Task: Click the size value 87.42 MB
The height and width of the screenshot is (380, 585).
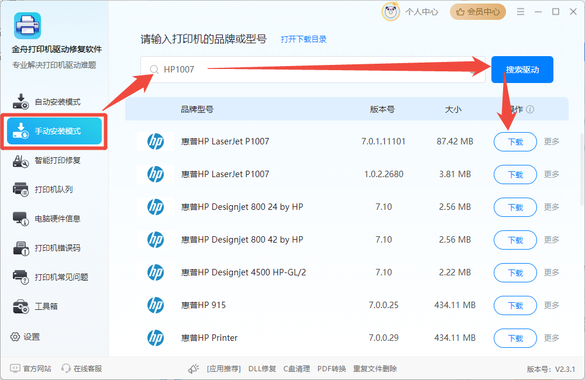Action: [x=455, y=141]
